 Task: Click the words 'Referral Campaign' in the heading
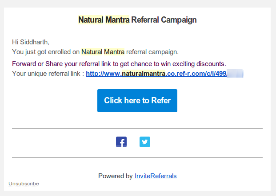(164, 20)
